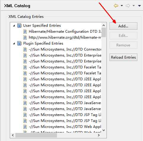Open the back history dropdown arrow
Image resolution: width=143 pixels, height=141 pixels.
pos(122,6)
